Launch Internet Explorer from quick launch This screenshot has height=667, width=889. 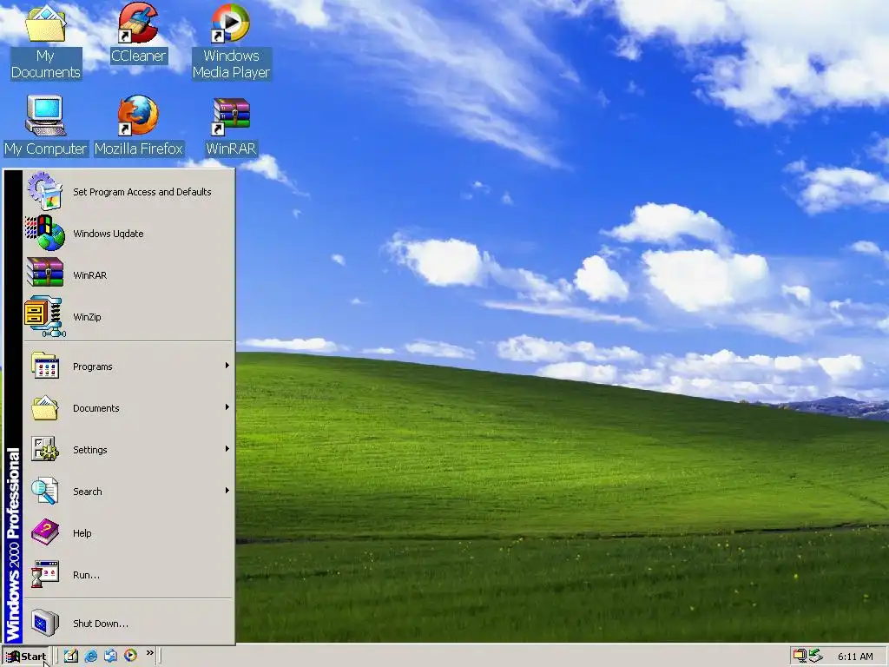click(x=90, y=656)
